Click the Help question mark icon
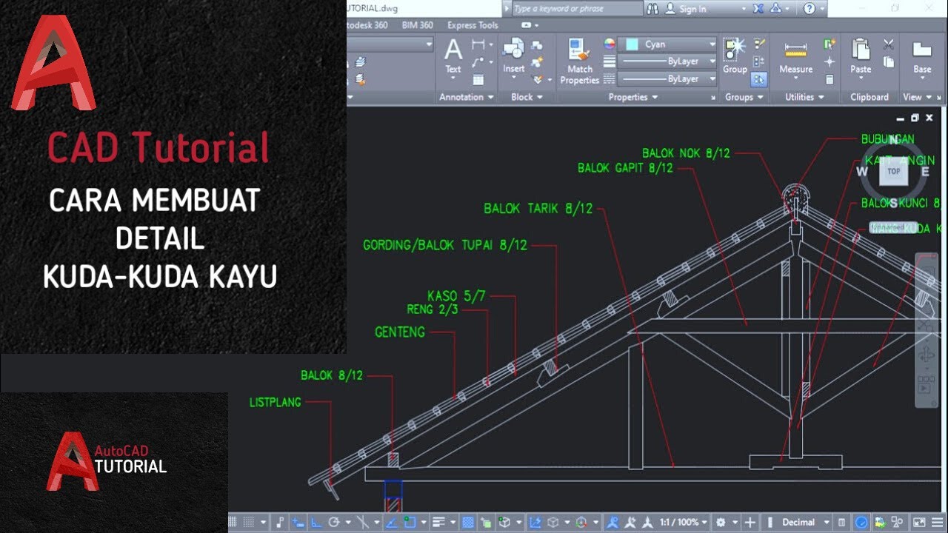The image size is (948, 533). tap(810, 9)
